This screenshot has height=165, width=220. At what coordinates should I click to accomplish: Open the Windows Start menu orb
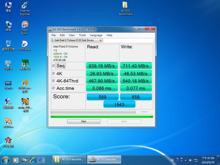point(5,160)
